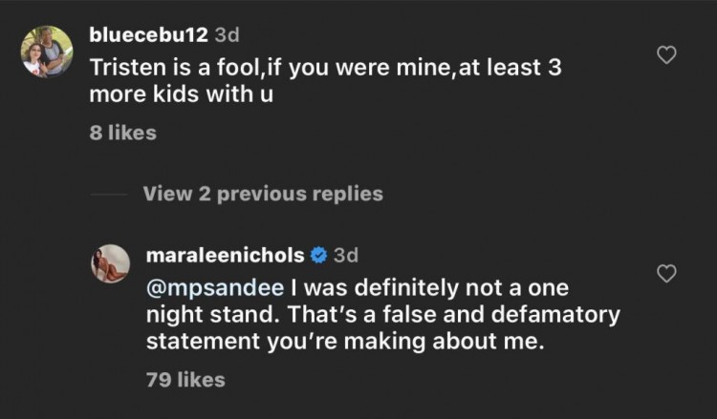Open bluecebu12's profile picture
This screenshot has height=419, width=717.
tap(47, 51)
